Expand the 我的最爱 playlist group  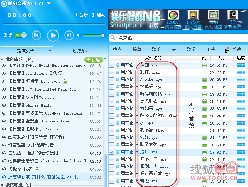(x=2, y=184)
